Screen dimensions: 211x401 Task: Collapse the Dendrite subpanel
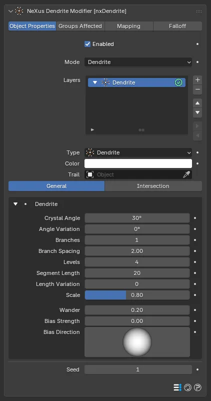16,204
